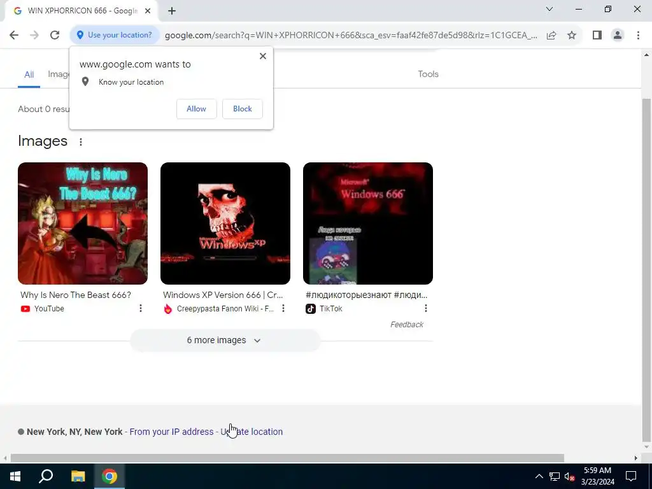The image size is (652, 489).
Task: Close the WIN XPHORRICON 666 tab
Action: pyautogui.click(x=148, y=11)
